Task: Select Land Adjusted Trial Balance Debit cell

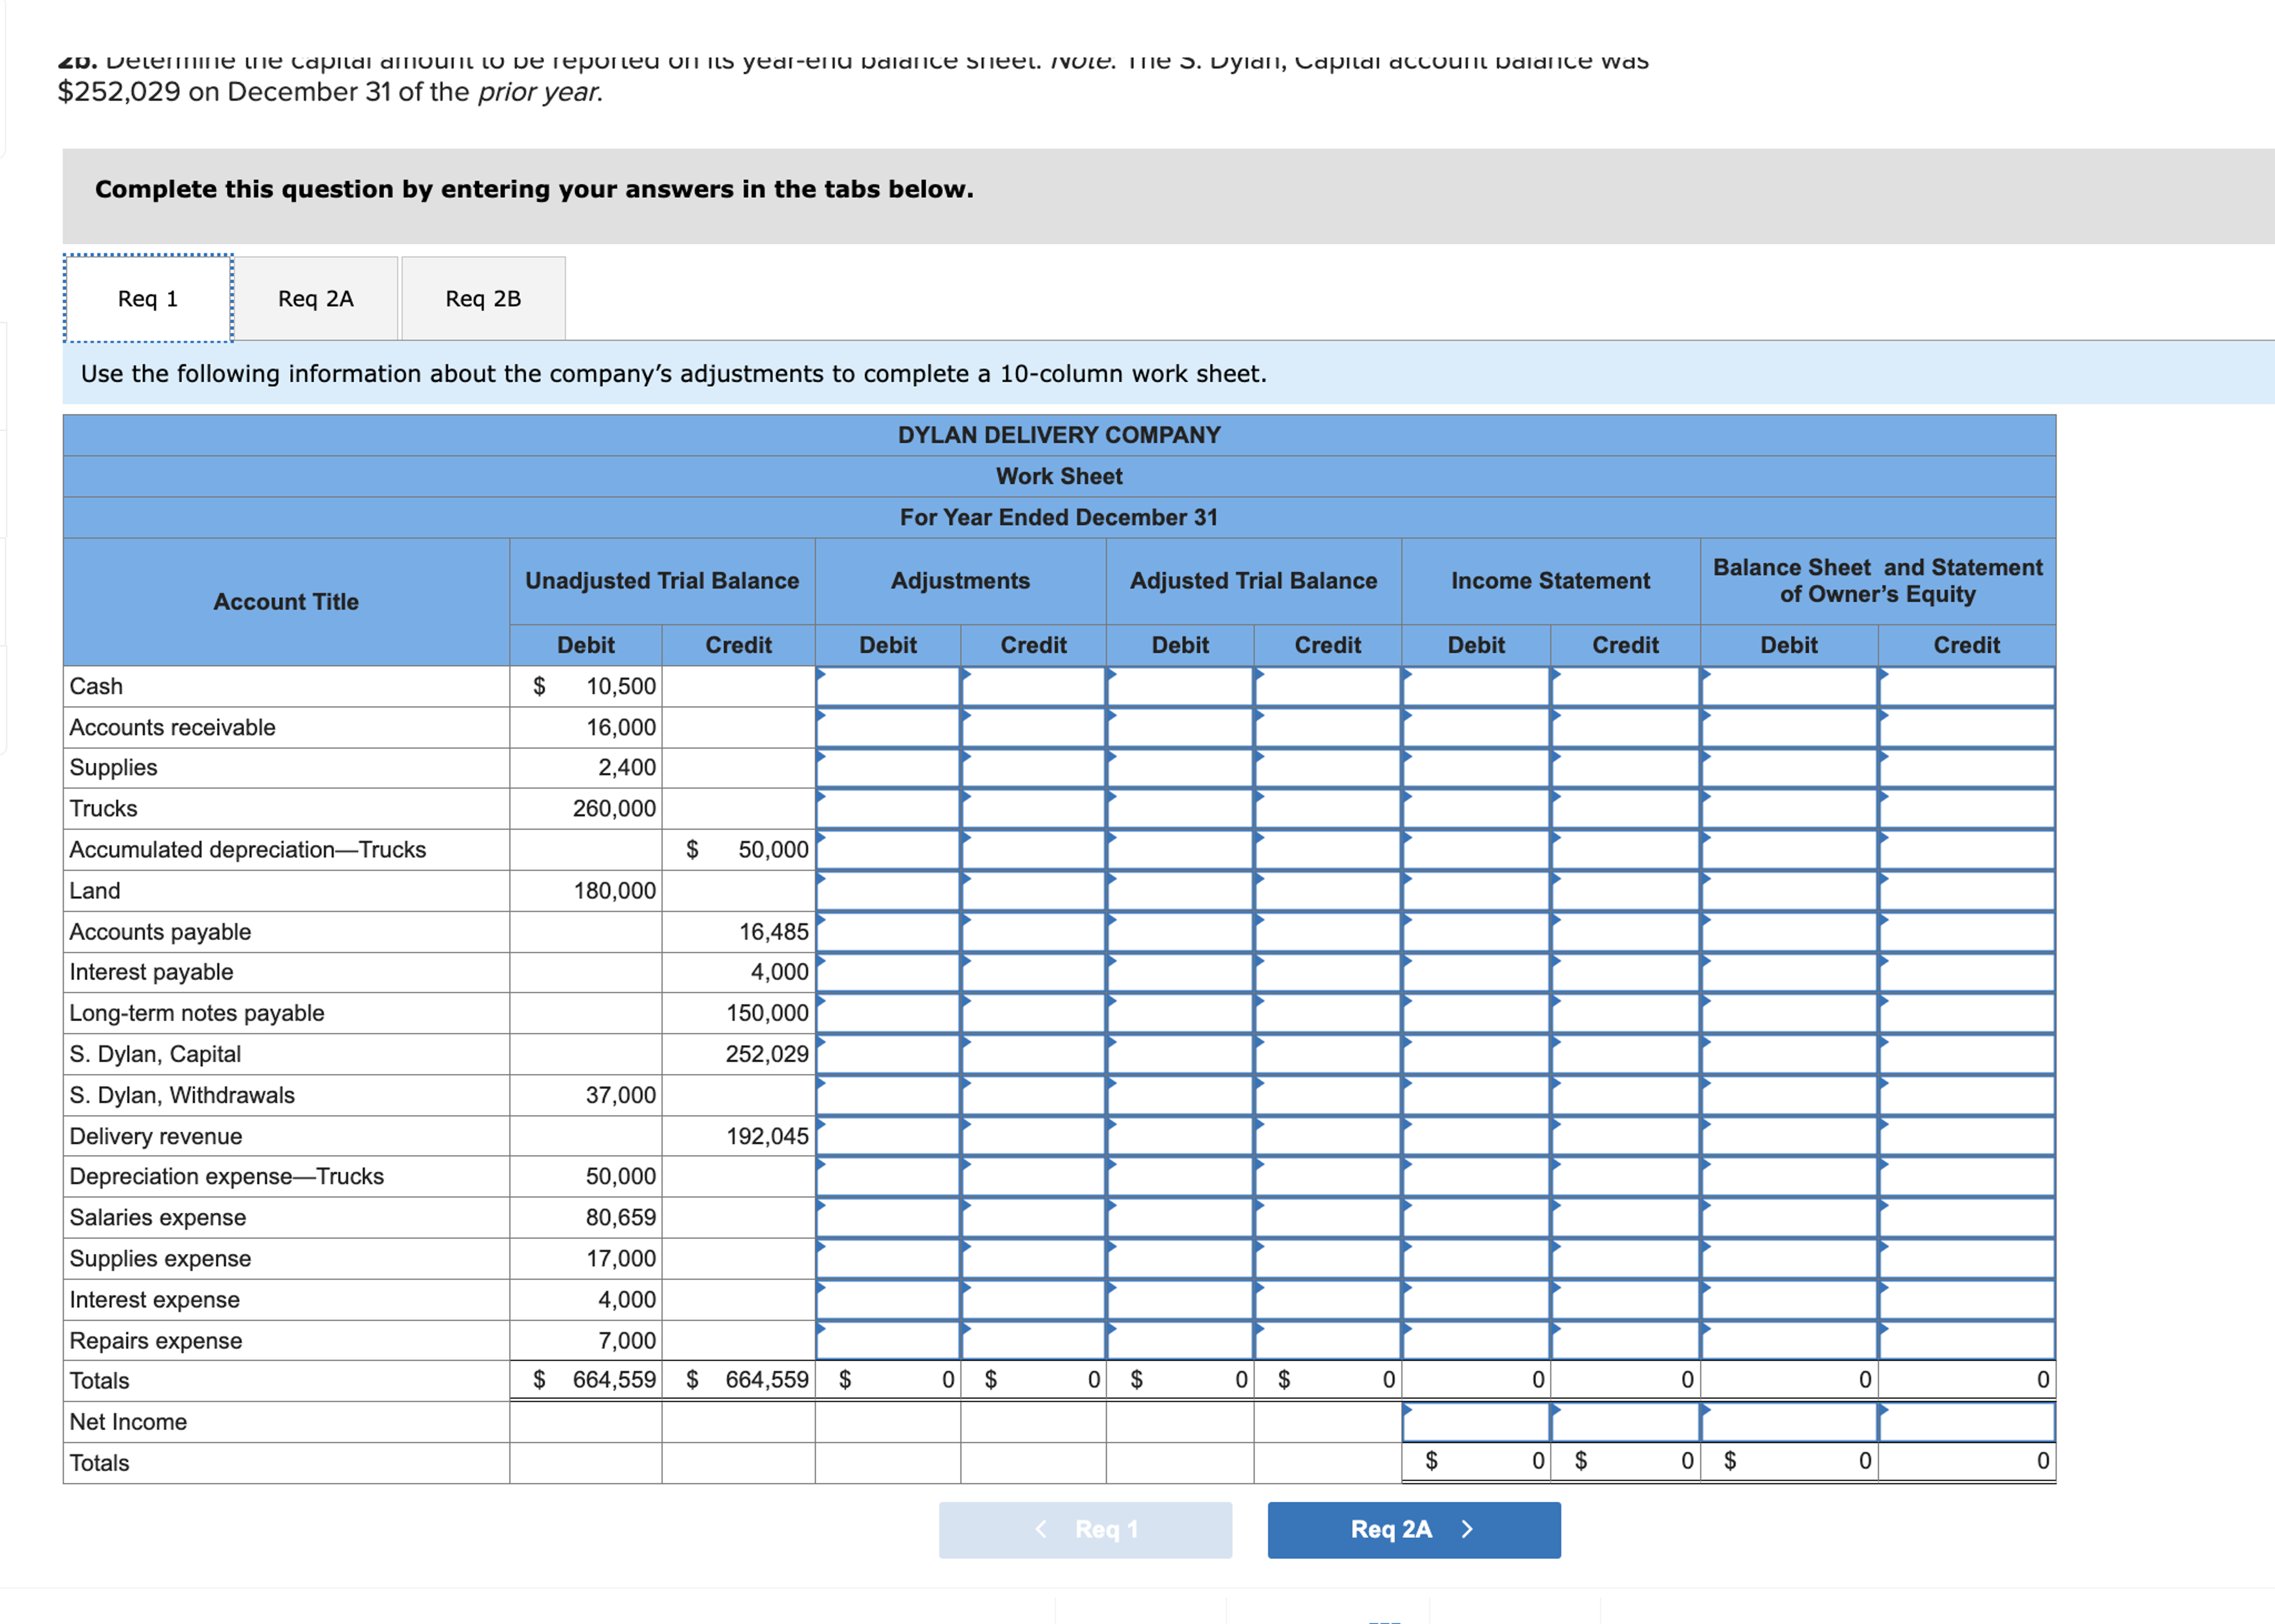Action: point(1180,890)
